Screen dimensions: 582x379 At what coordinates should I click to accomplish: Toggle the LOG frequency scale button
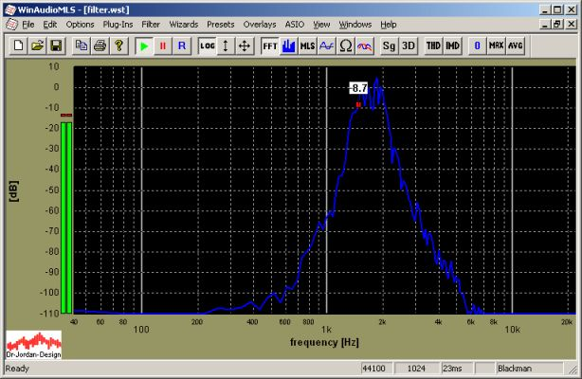coord(208,45)
